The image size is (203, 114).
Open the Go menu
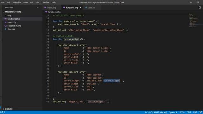pyautogui.click(x=32, y=3)
